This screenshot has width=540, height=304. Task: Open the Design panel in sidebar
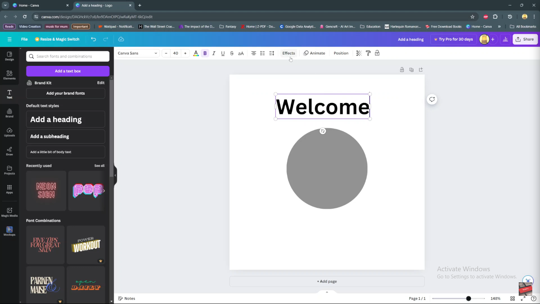point(9,56)
